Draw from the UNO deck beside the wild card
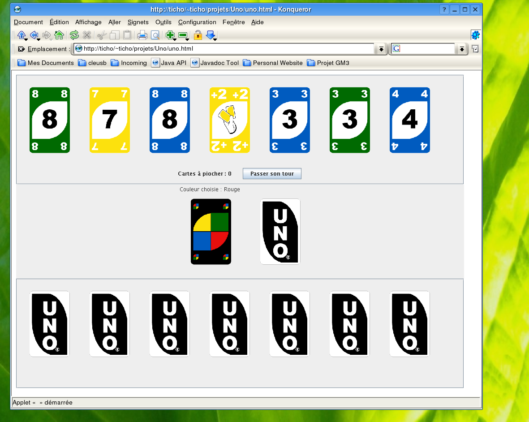 pyautogui.click(x=280, y=232)
